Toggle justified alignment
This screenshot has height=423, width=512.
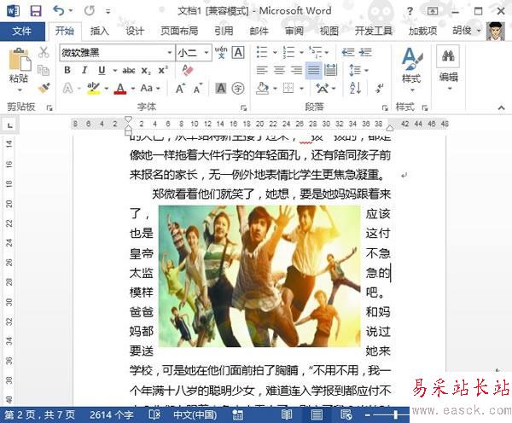click(313, 70)
